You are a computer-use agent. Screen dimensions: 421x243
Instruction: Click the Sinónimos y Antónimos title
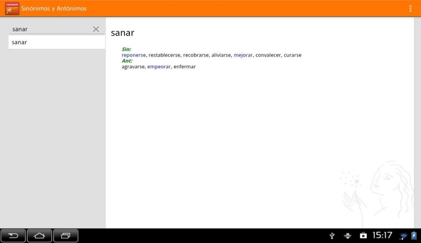(54, 8)
